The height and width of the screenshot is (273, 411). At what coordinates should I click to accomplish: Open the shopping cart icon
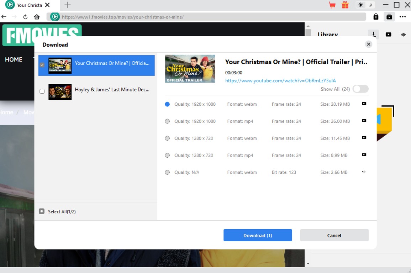[332, 5]
